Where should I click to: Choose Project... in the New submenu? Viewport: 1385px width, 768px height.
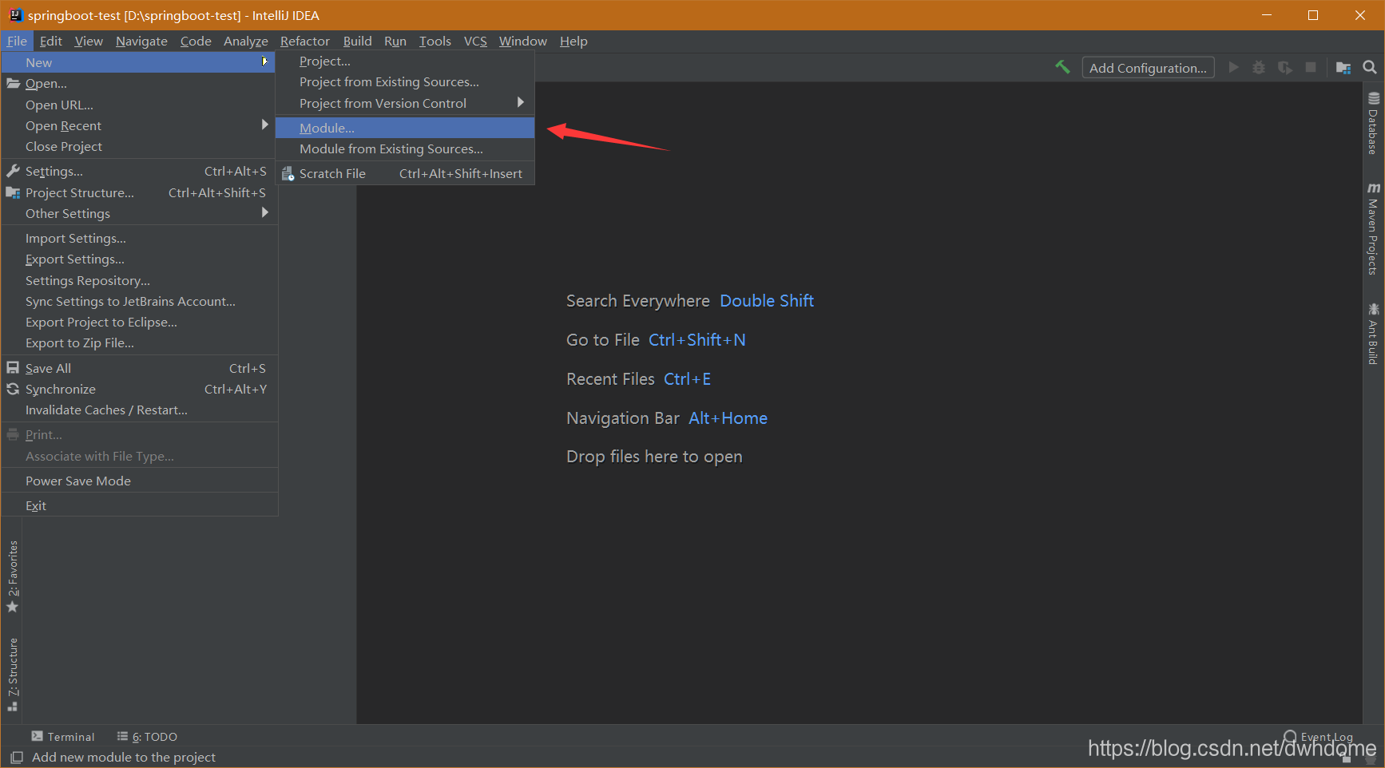coord(405,61)
